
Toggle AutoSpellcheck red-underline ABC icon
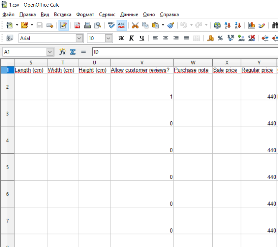coord(122,25)
